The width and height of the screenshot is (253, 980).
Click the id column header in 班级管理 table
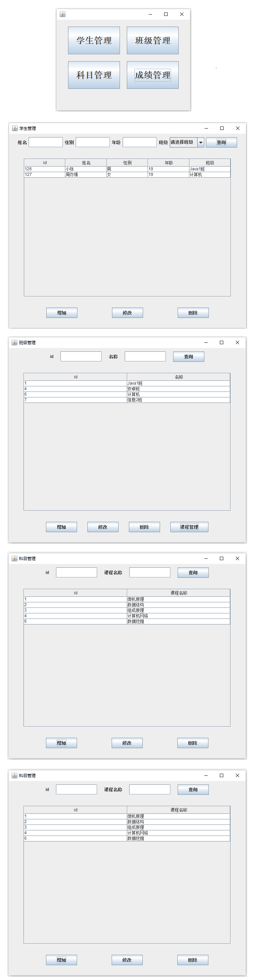pos(75,377)
